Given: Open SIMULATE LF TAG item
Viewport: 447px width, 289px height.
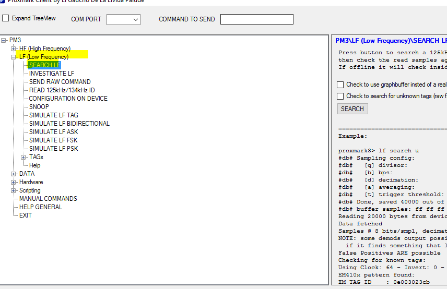Looking at the screenshot, I should pos(54,115).
